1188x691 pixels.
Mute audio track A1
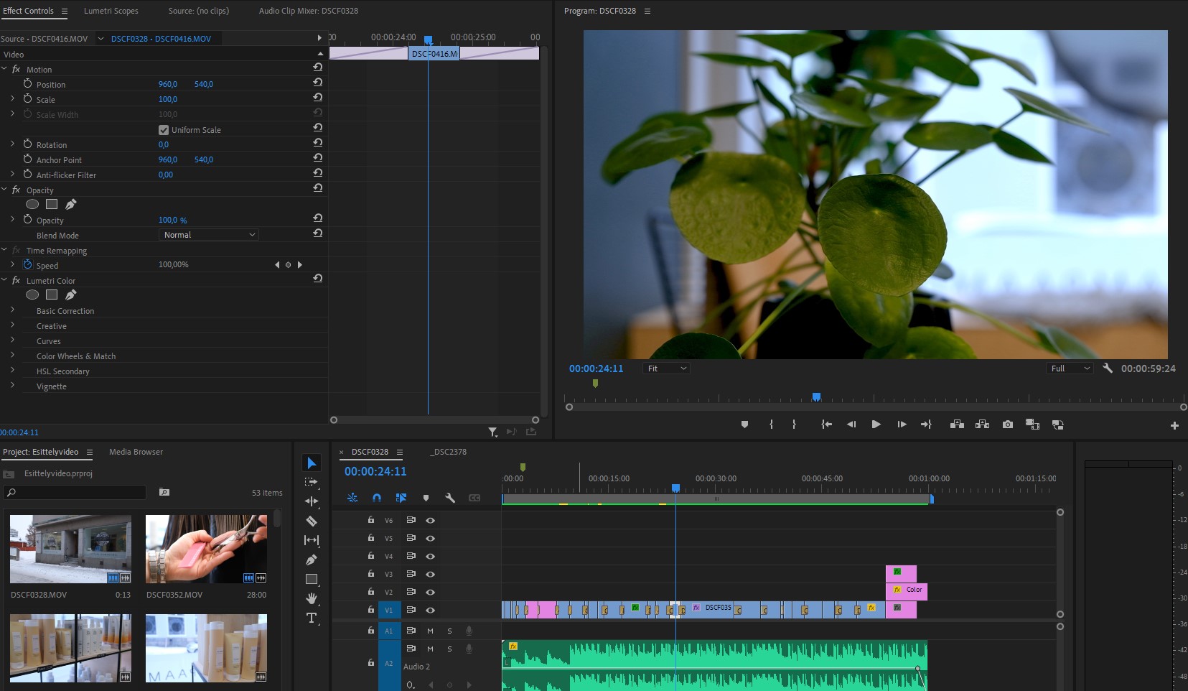pos(430,631)
